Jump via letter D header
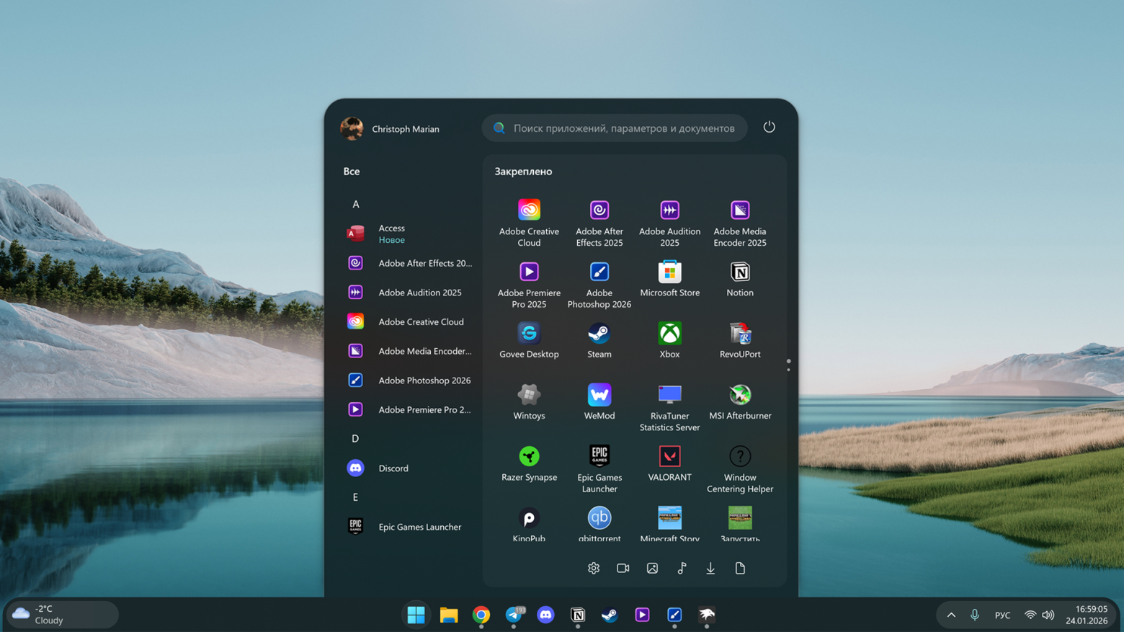This screenshot has height=632, width=1124. 355,438
